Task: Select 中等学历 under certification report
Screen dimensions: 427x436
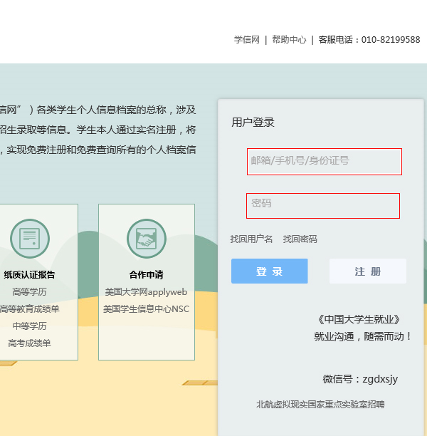Action: click(x=29, y=326)
